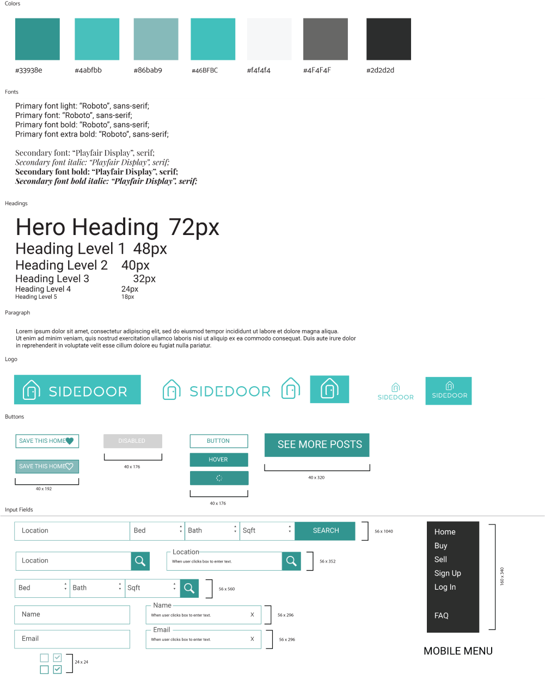Check the empty white-outlined checkbox

44,657
